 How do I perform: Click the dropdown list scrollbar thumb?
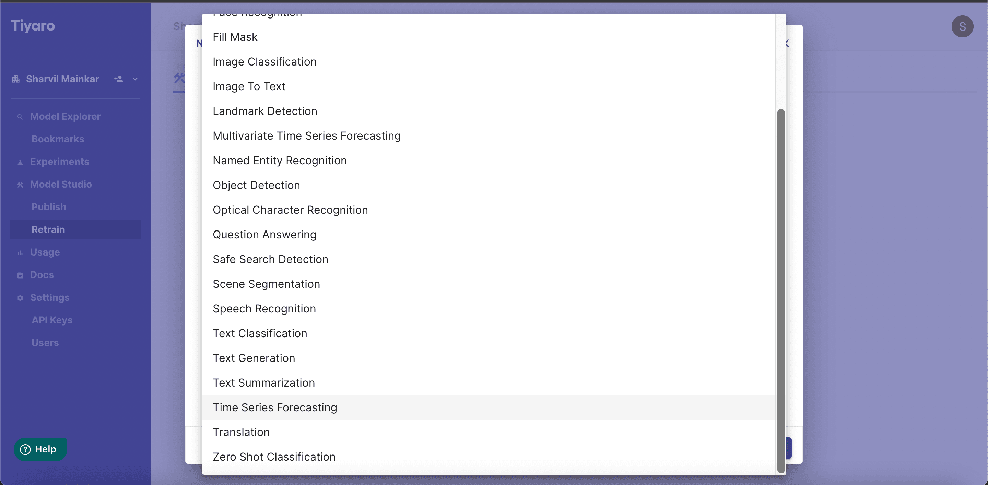pos(780,292)
